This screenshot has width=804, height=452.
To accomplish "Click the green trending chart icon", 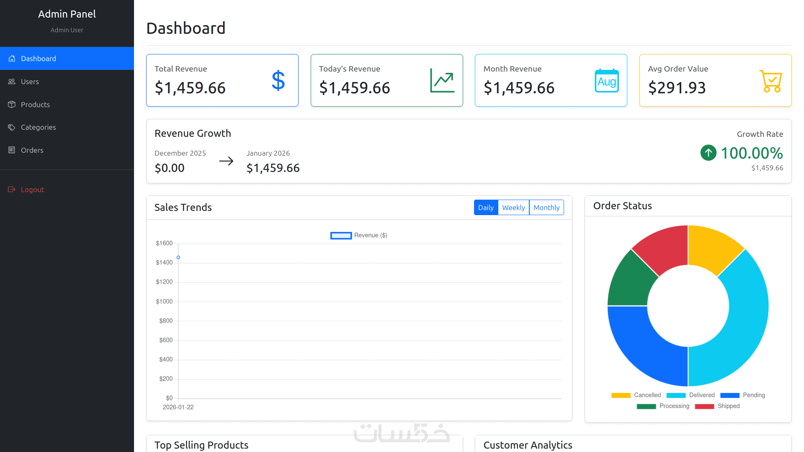I will (x=442, y=80).
